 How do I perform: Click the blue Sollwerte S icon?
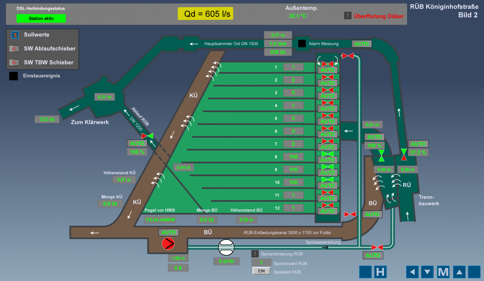tap(15, 35)
